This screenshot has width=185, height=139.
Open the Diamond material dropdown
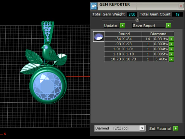tap(142, 128)
